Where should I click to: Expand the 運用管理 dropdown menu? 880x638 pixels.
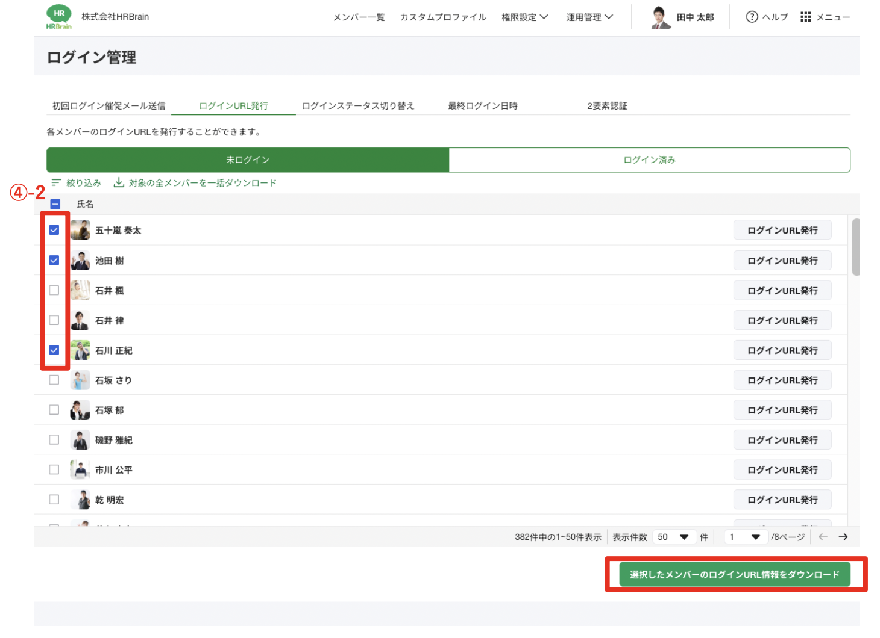[x=589, y=17]
